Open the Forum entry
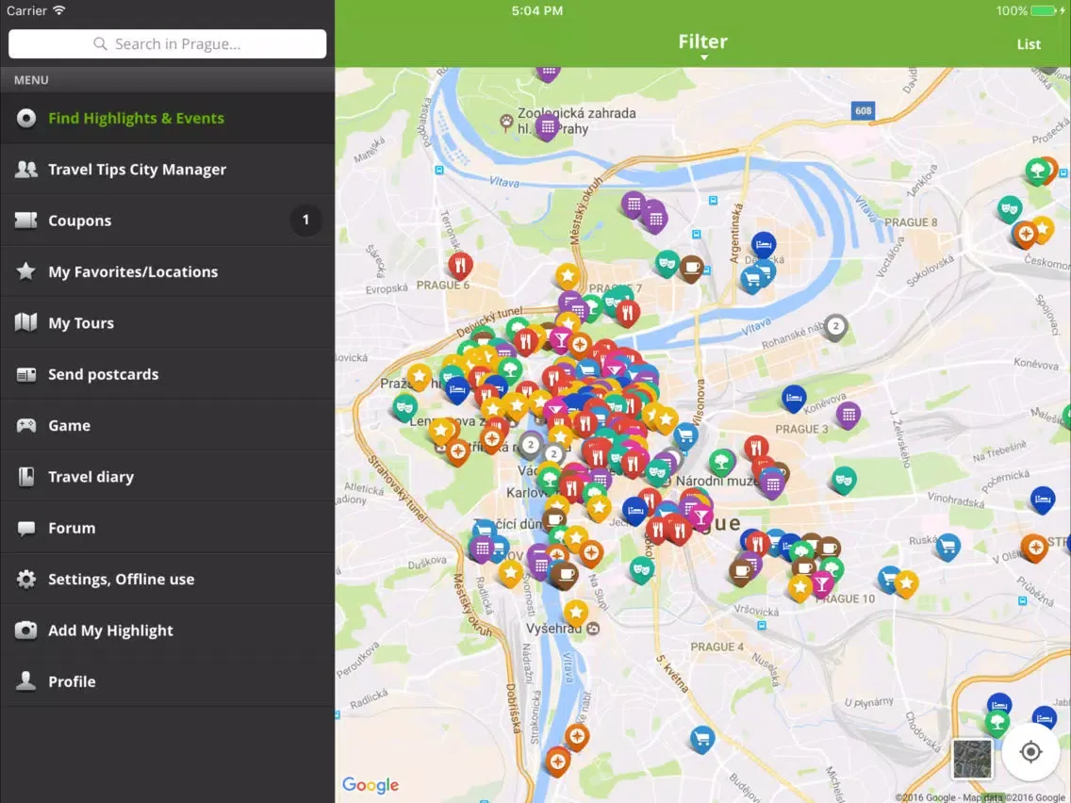Screen dimensions: 1071x803 coord(168,528)
